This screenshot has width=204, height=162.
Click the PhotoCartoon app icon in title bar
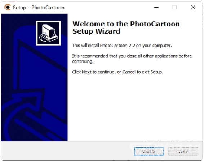(x=8, y=7)
